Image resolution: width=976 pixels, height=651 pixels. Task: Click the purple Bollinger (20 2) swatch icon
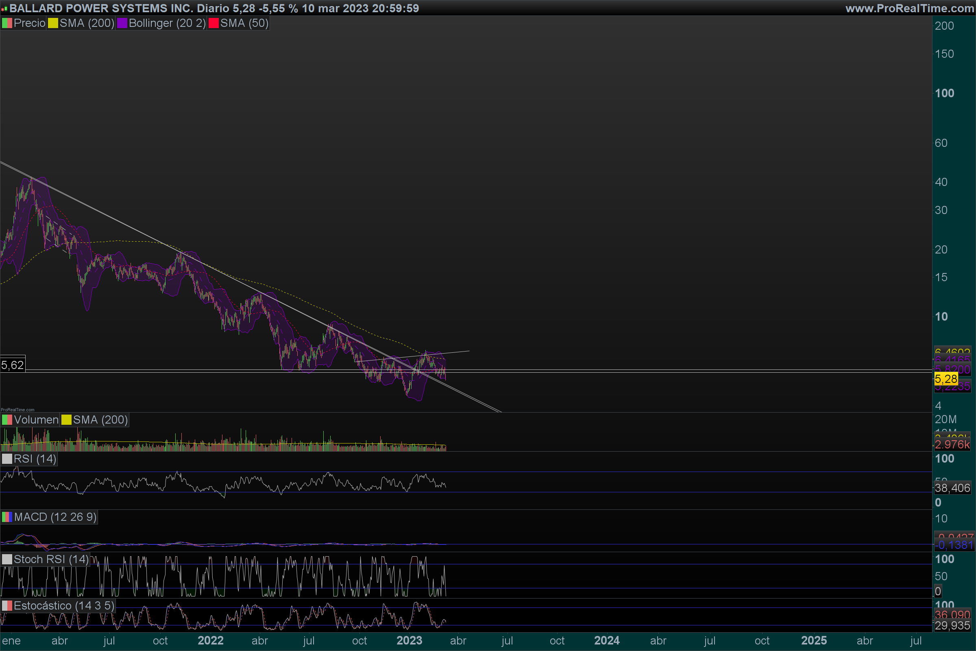tap(122, 23)
